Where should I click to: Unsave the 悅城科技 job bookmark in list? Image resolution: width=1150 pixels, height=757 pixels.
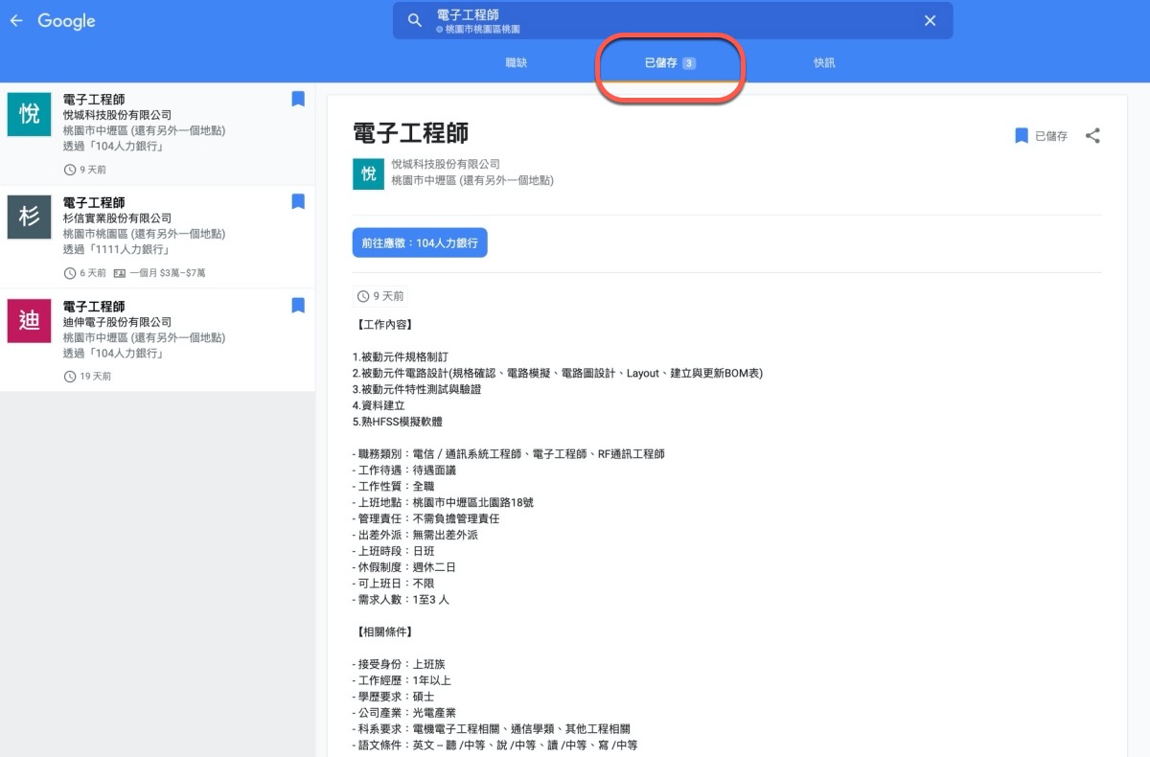tap(298, 99)
